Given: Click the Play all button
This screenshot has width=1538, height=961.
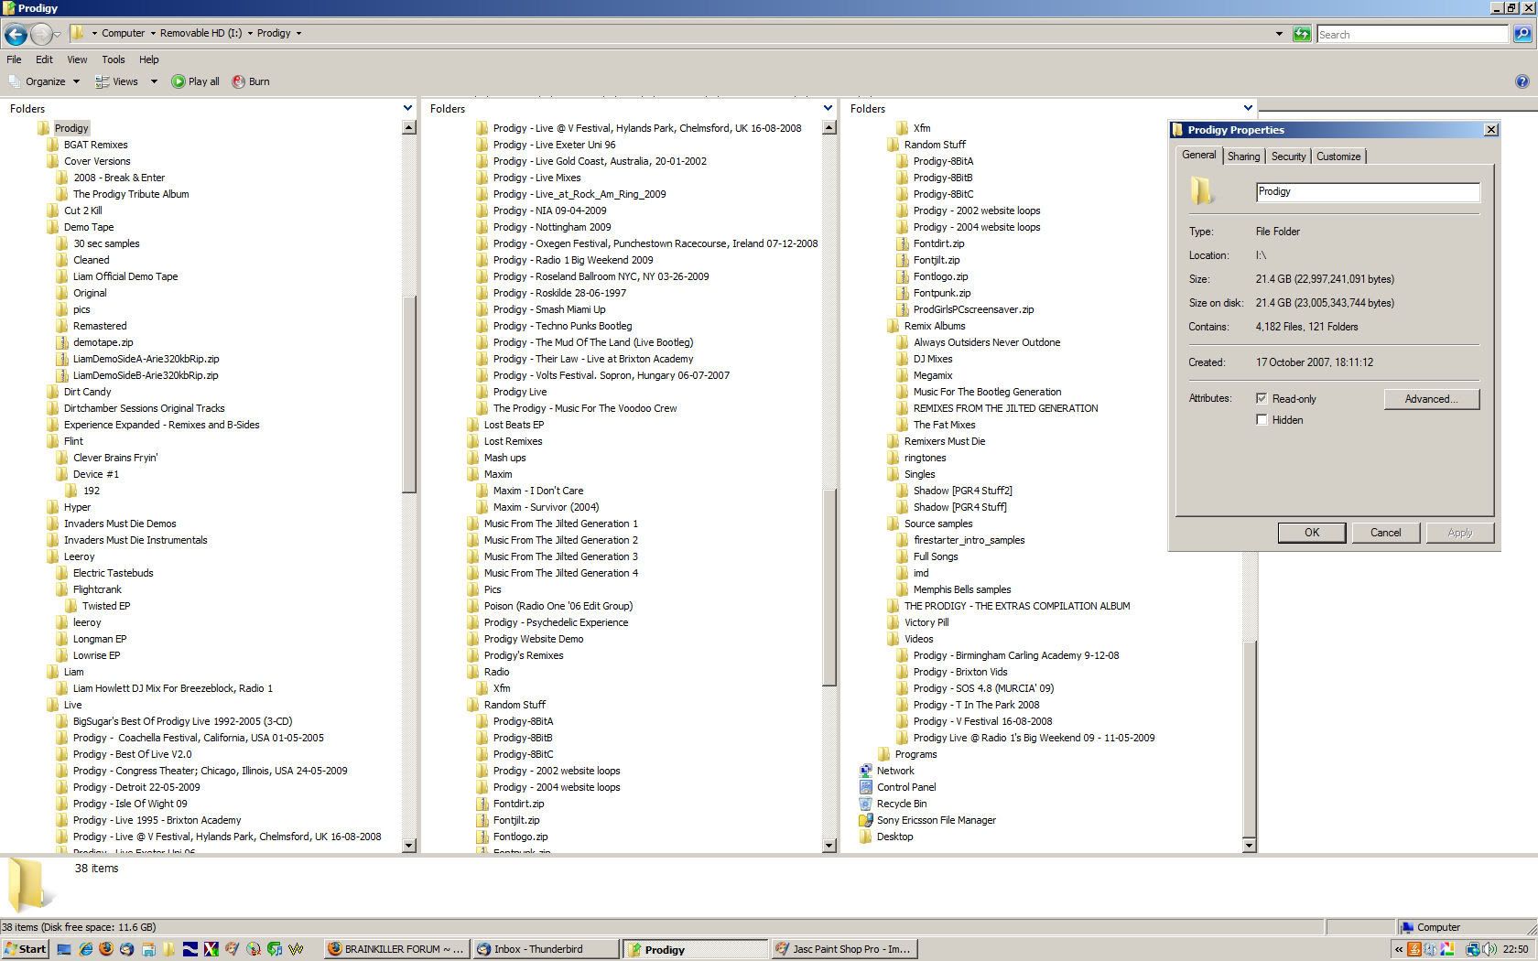Looking at the screenshot, I should click(x=195, y=81).
